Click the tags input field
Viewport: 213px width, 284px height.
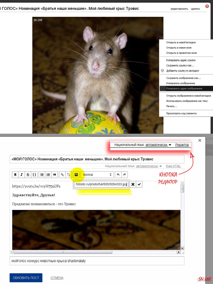pos(97,261)
